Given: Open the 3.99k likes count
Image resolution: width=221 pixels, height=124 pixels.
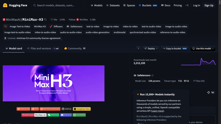Looking at the screenshot, I should coord(62,20).
